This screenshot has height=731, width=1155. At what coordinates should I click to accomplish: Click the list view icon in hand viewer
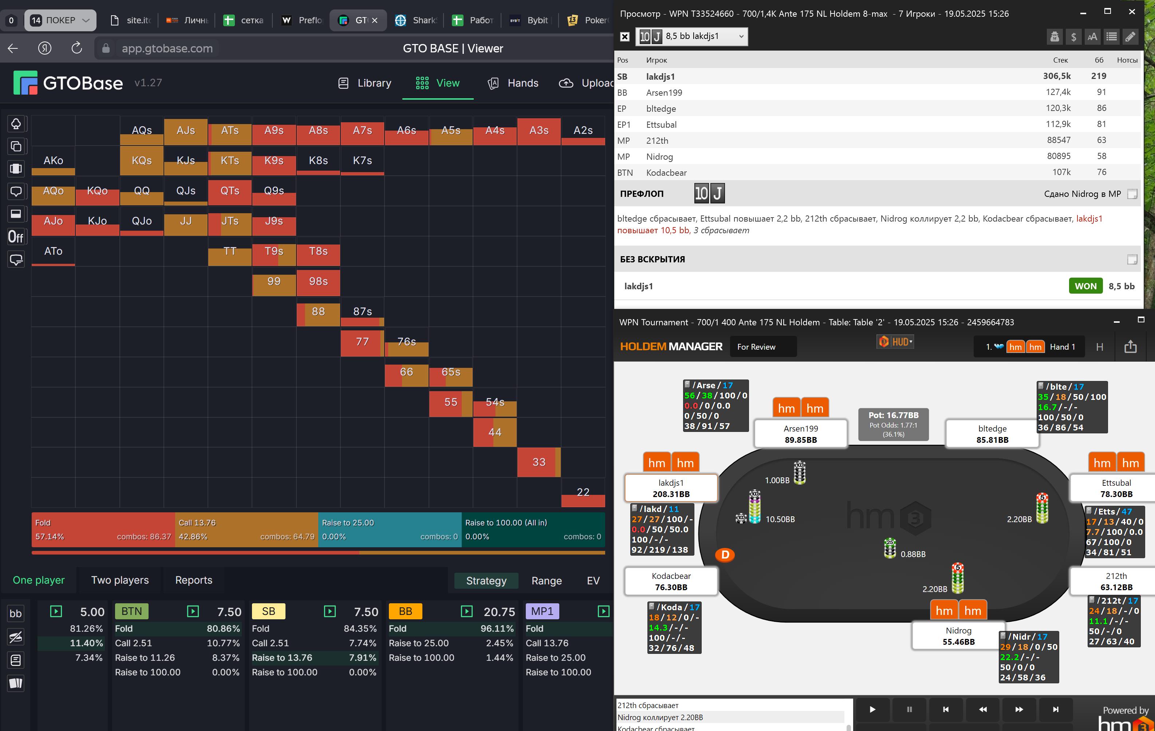1111,37
